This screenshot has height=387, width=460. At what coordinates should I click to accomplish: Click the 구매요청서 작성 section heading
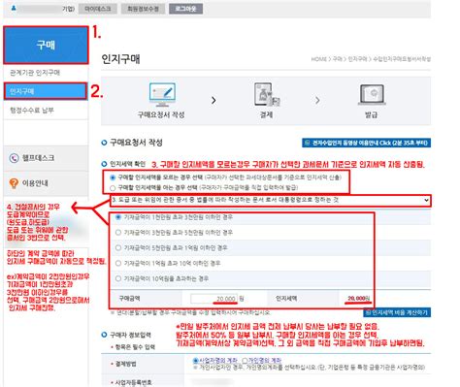pos(136,143)
